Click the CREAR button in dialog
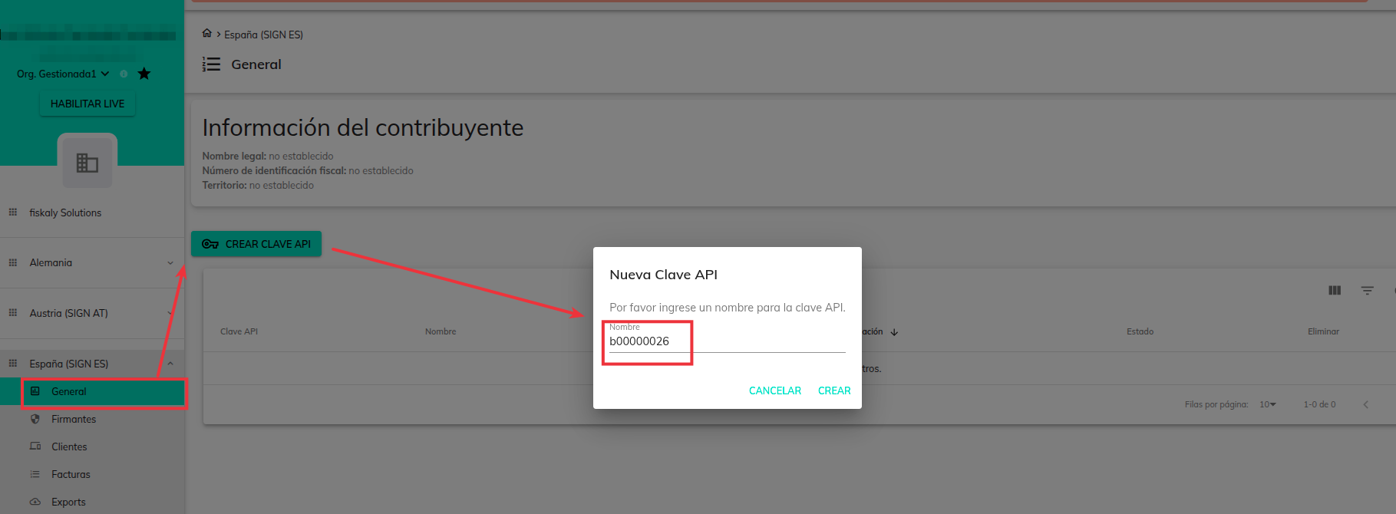Viewport: 1396px width, 514px height. click(834, 390)
